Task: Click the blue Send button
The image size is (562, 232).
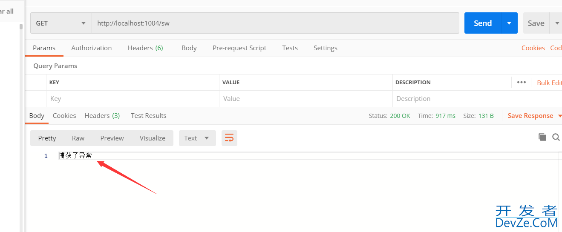Action: coord(483,23)
